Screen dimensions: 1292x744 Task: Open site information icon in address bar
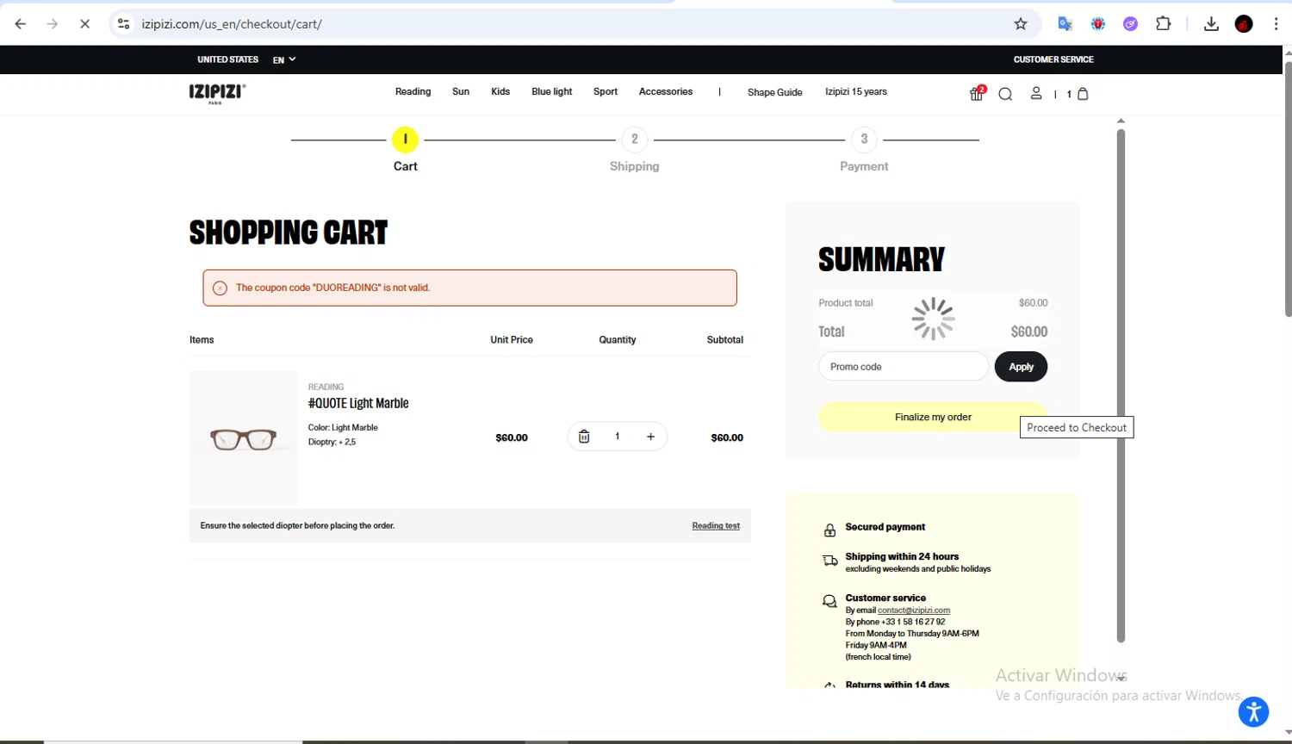click(124, 24)
